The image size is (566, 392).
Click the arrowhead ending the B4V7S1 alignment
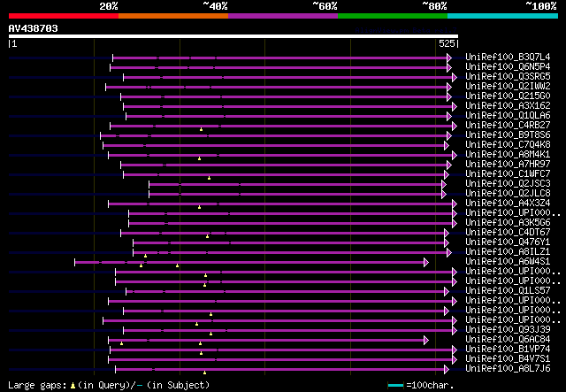(x=455, y=360)
